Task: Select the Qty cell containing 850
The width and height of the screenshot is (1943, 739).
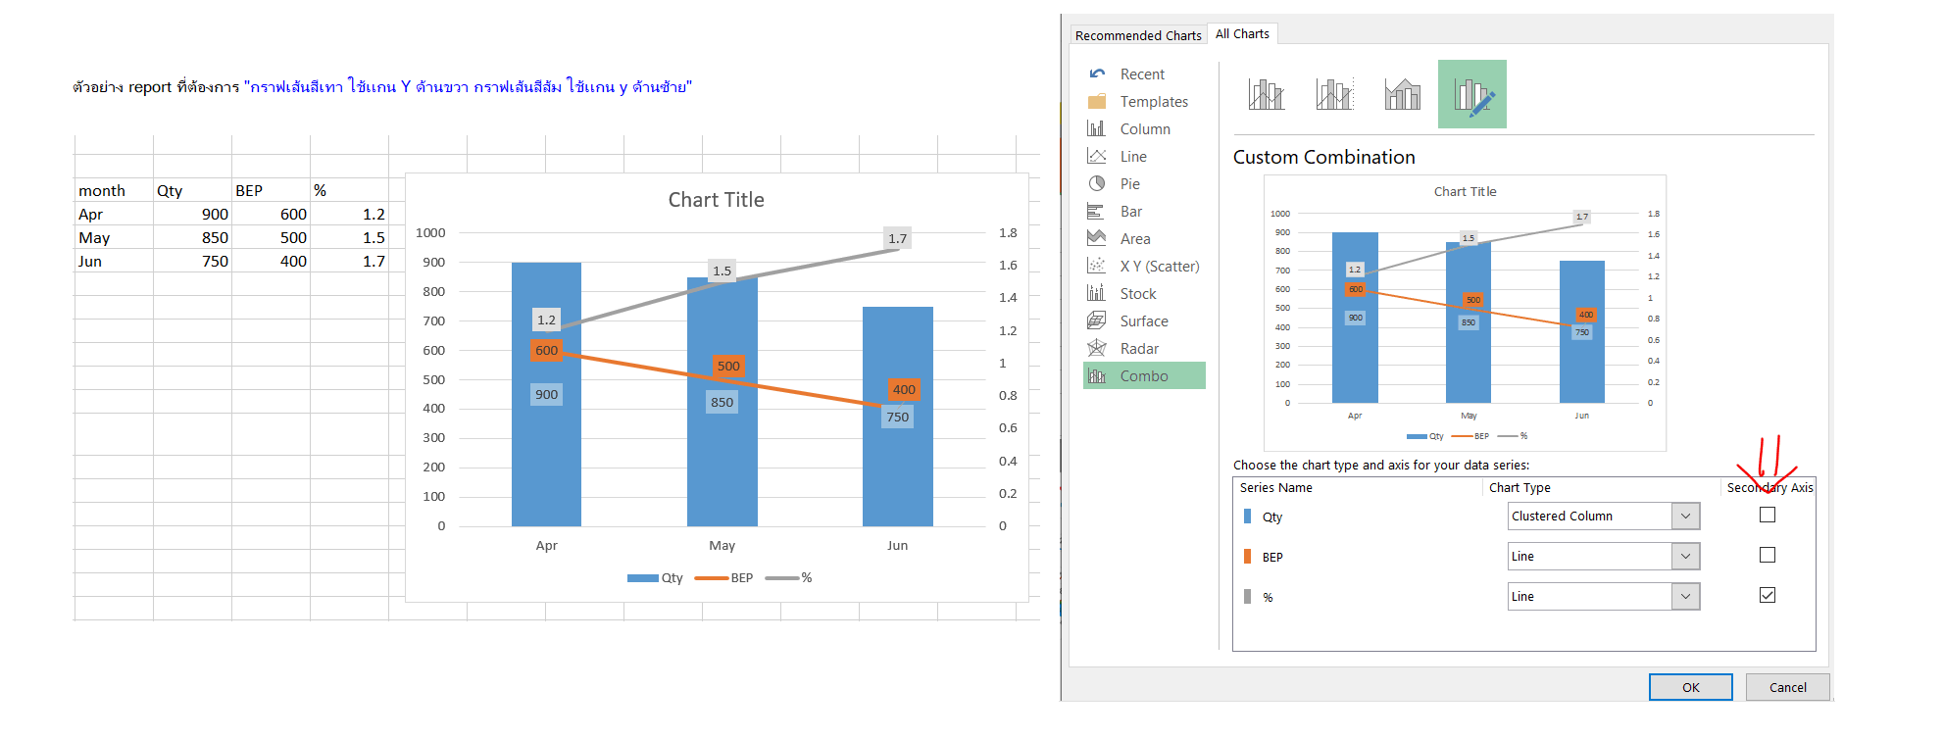Action: 192,237
